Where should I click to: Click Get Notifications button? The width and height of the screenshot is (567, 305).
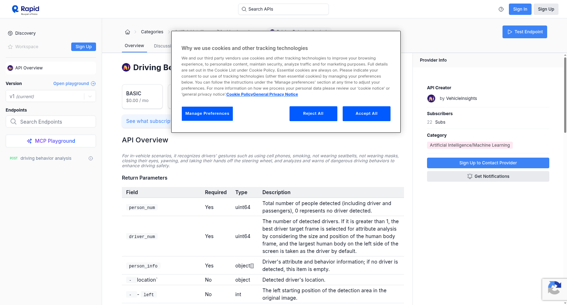coord(488,176)
